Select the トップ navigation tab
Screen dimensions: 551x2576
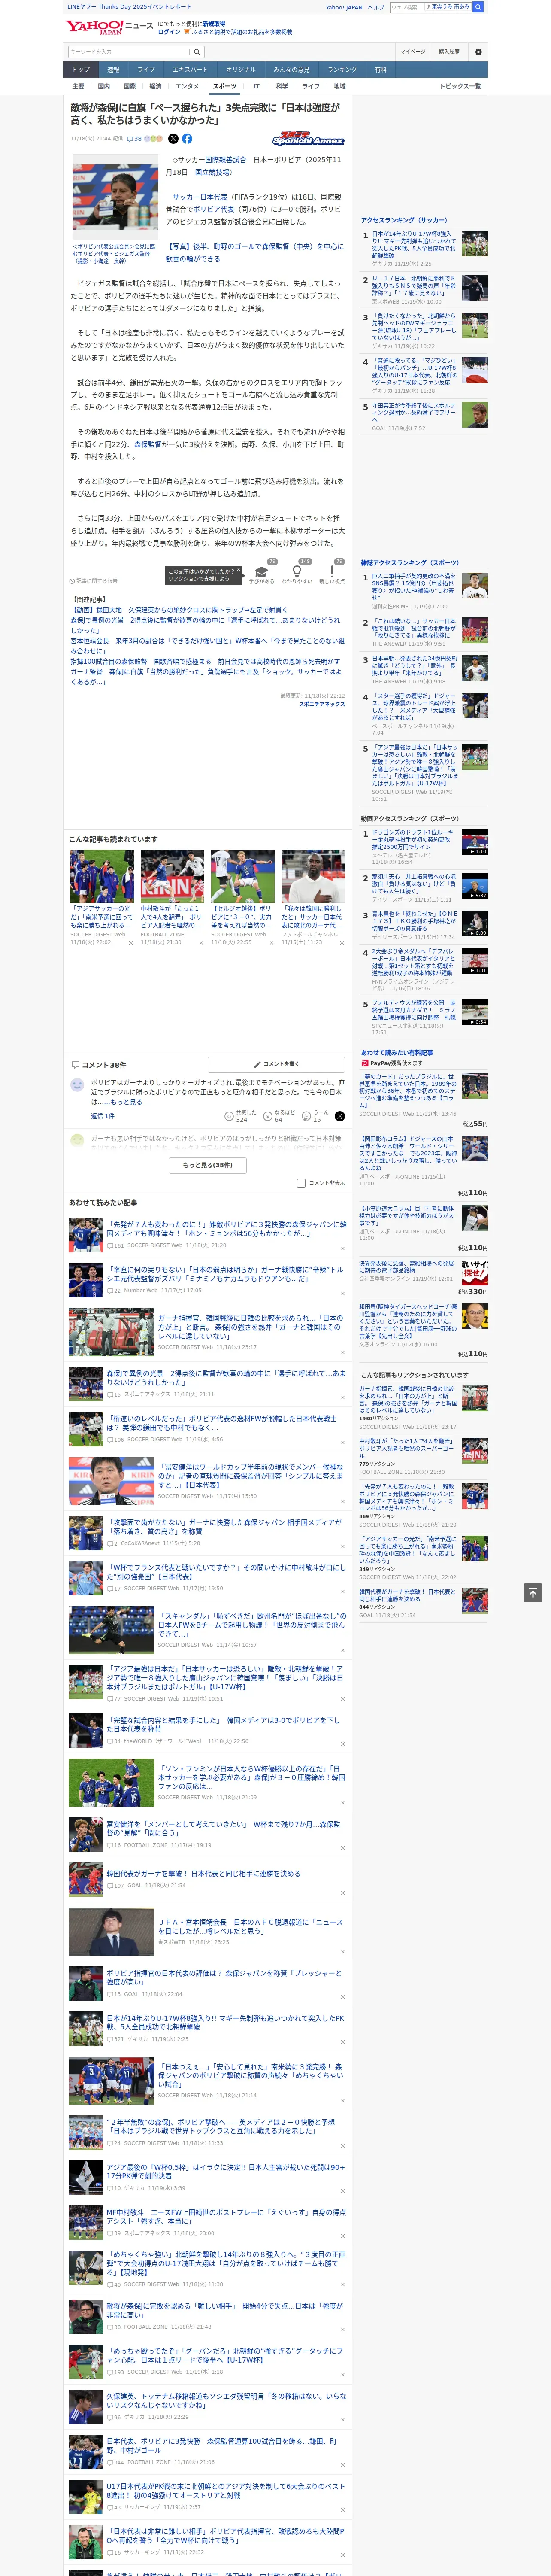coord(81,70)
